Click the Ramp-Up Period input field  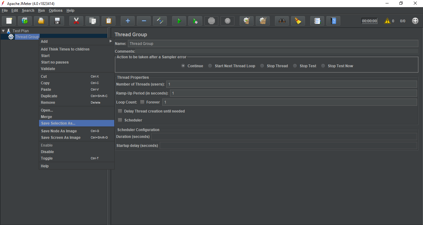(x=293, y=93)
